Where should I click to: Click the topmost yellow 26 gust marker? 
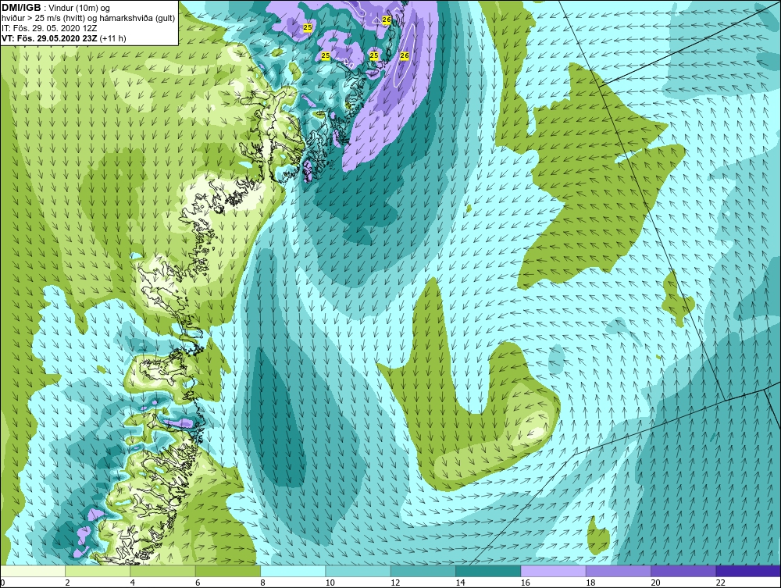coord(387,20)
